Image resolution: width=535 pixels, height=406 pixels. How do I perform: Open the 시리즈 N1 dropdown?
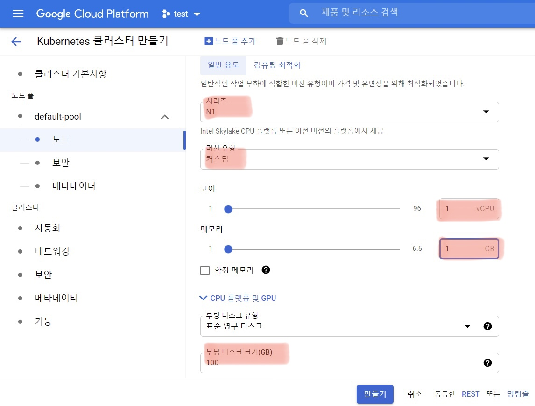[x=349, y=112]
